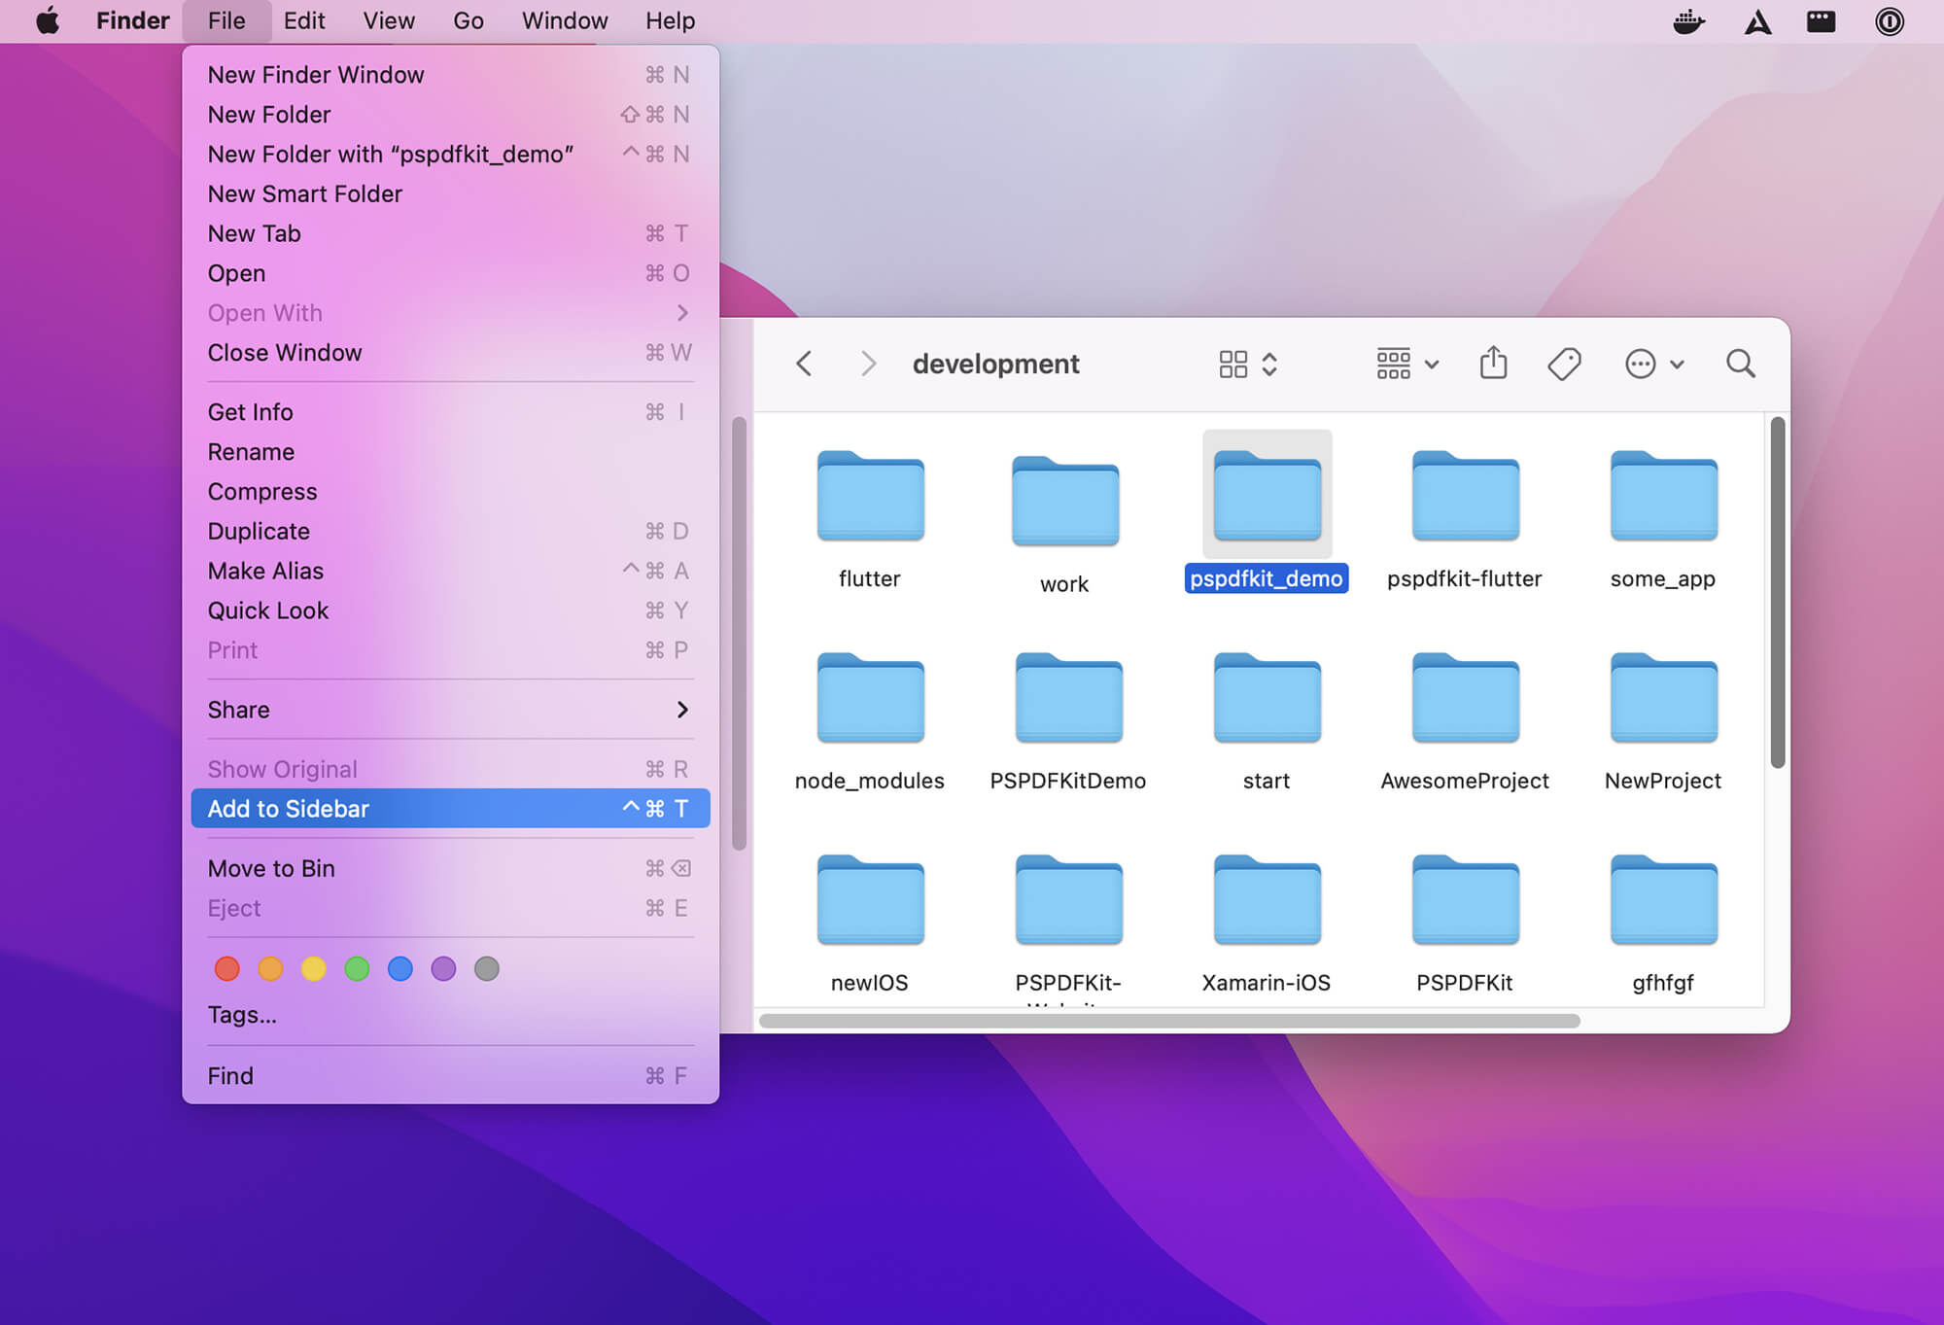Navigate back using the left arrow
The height and width of the screenshot is (1325, 1944).
click(x=804, y=364)
